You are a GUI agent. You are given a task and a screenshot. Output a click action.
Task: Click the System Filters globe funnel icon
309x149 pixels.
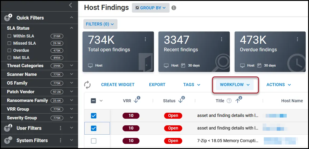coord(8,140)
